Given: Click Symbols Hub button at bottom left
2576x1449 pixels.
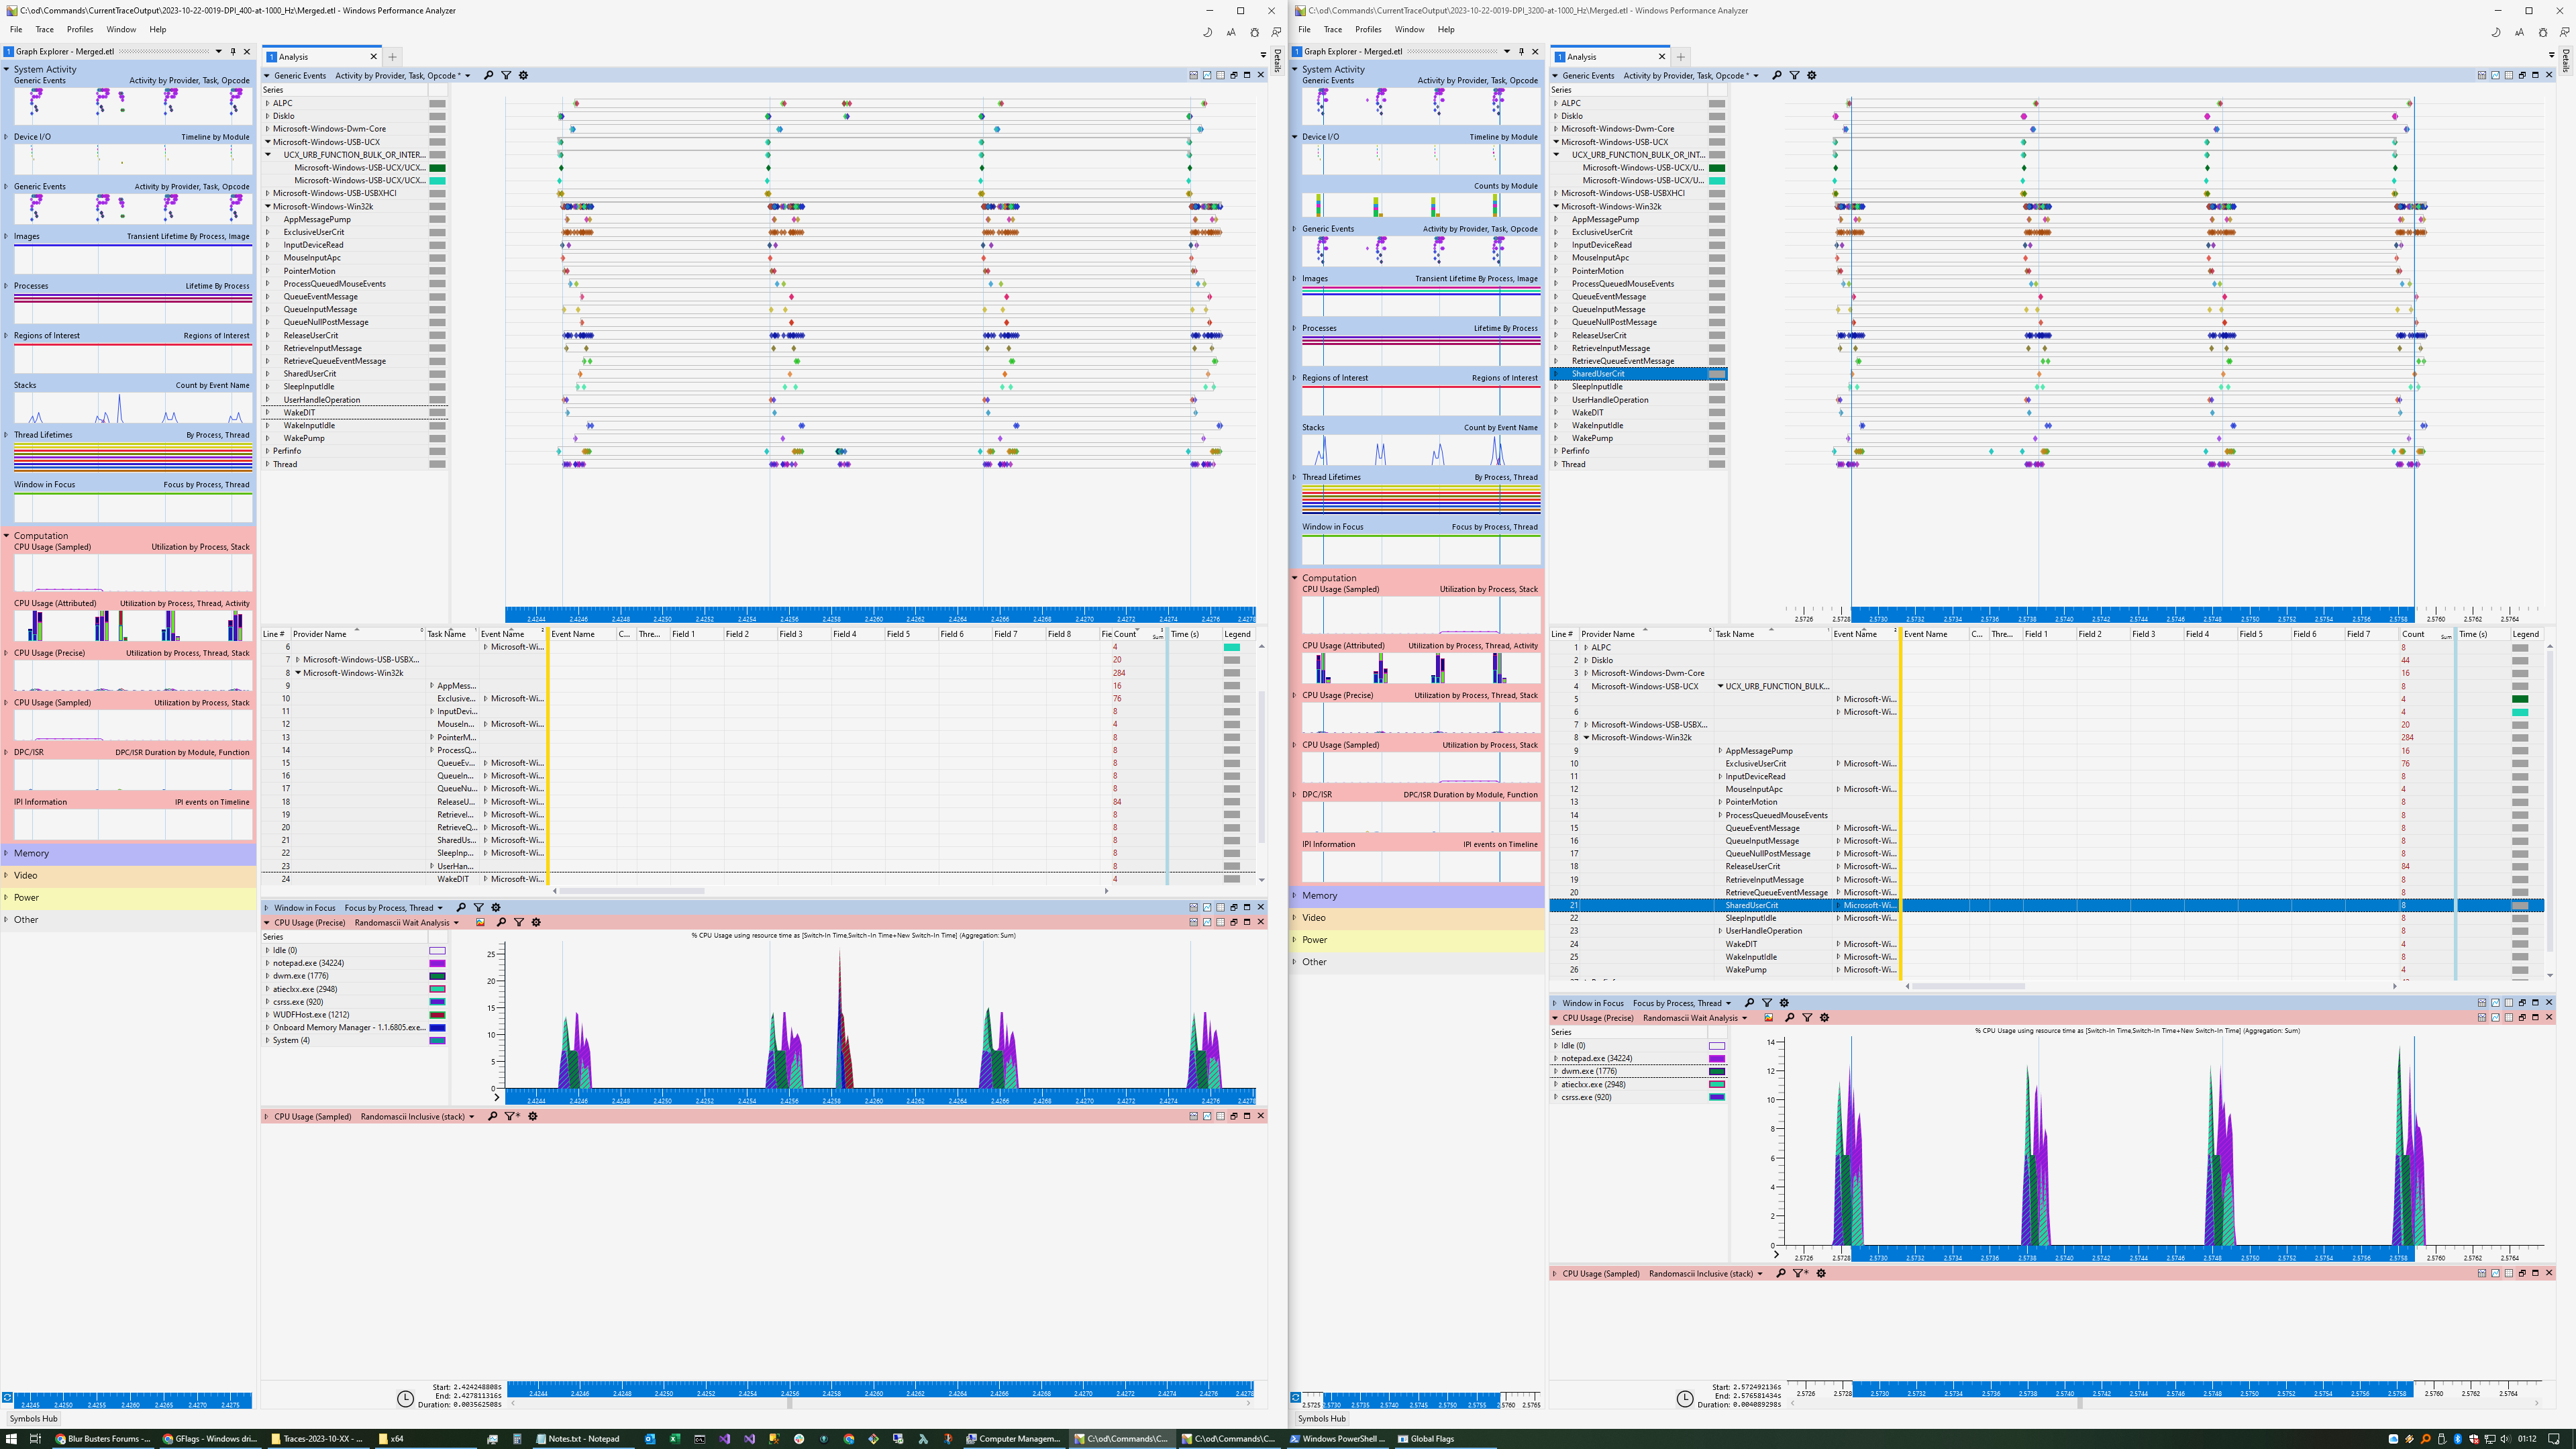Looking at the screenshot, I should tap(33, 1418).
